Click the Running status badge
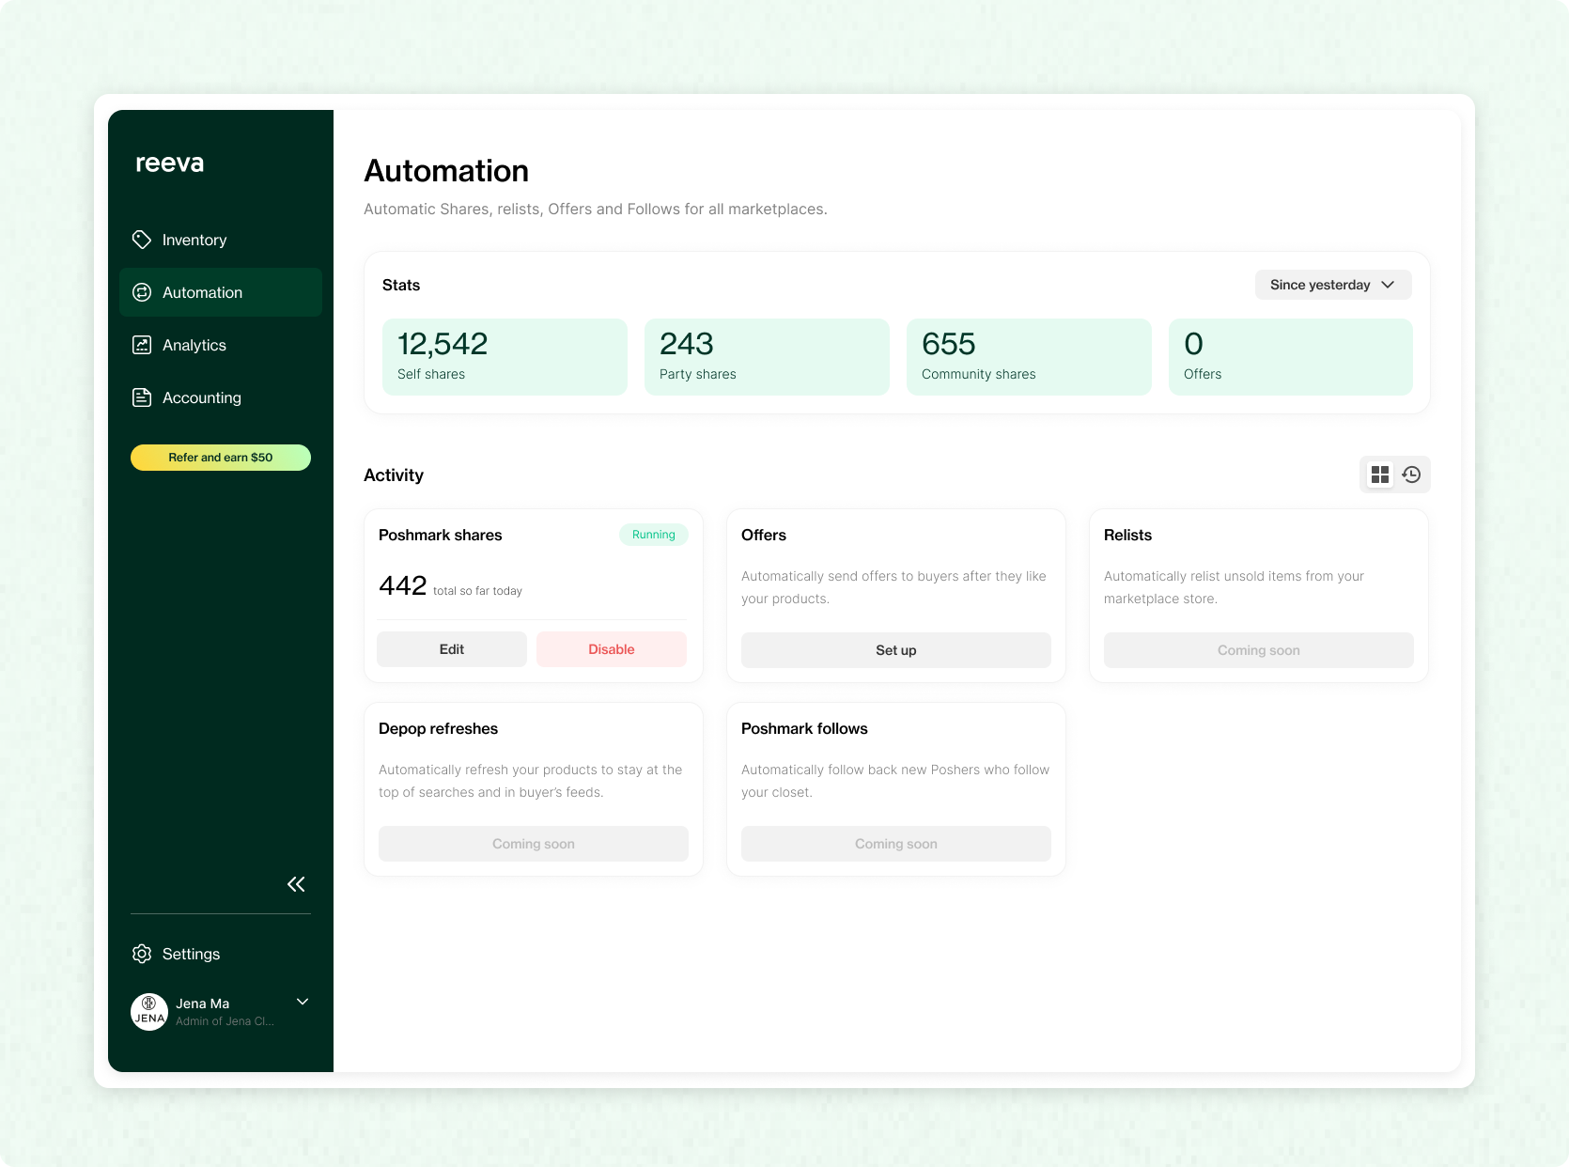Screen dimensions: 1569x1167 [654, 535]
